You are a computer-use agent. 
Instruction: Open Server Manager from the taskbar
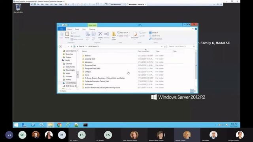(24, 125)
